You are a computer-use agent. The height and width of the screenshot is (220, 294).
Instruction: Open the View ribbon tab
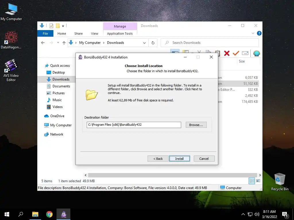coord(94,34)
